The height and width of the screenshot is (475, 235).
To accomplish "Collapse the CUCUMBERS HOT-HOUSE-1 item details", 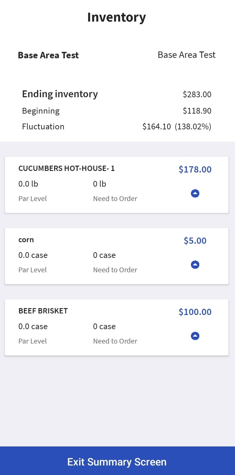I will tap(195, 194).
